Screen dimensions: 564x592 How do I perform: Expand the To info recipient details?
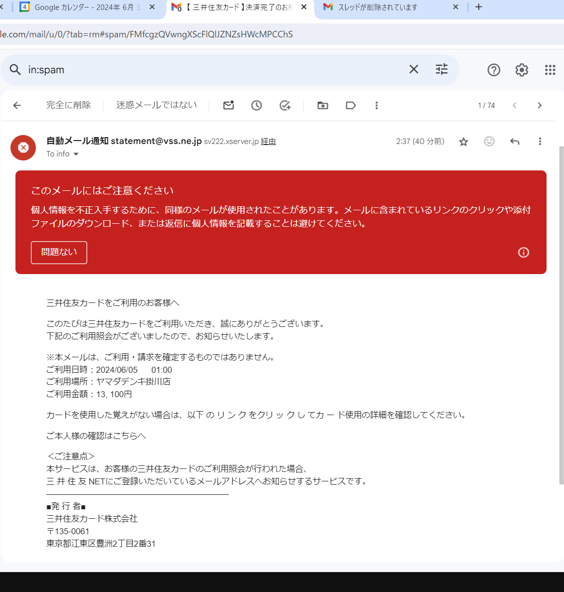click(76, 154)
